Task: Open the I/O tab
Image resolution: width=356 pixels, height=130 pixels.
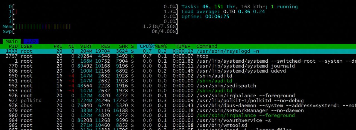Action: (x=31, y=41)
